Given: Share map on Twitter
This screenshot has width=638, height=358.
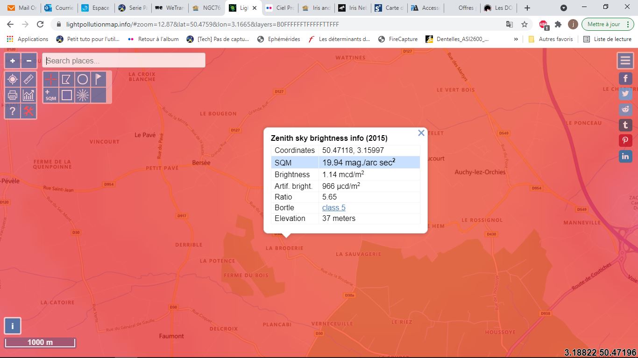Looking at the screenshot, I should click(626, 94).
